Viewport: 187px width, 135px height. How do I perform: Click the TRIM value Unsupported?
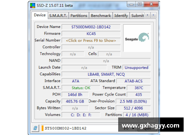coord(137,67)
